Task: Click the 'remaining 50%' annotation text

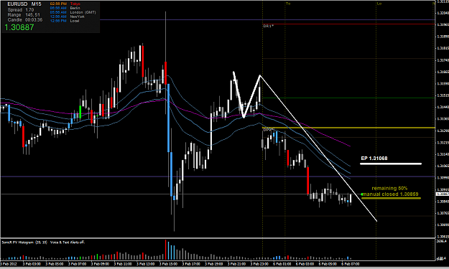Action: click(x=389, y=188)
